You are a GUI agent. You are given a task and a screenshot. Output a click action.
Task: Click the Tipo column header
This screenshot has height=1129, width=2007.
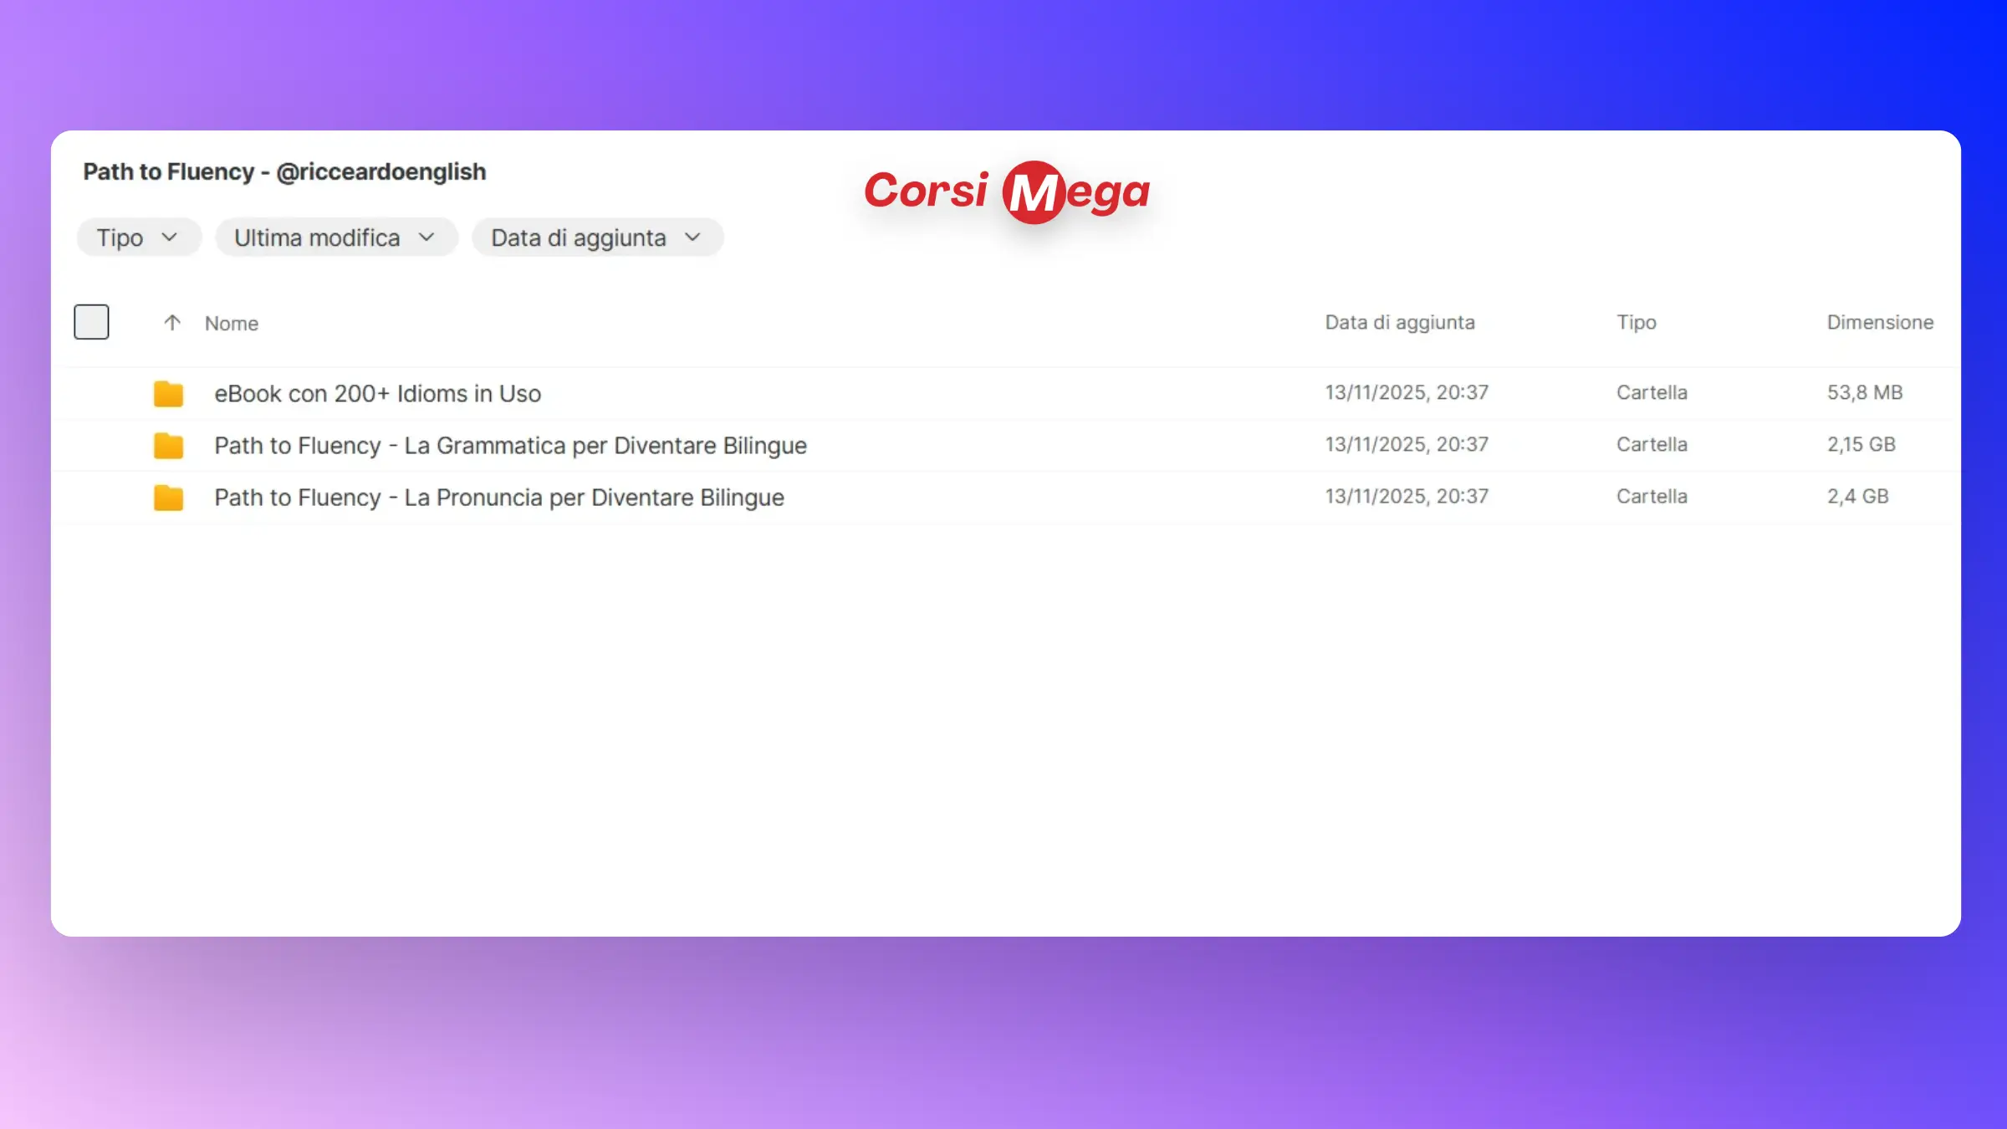pos(1636,323)
